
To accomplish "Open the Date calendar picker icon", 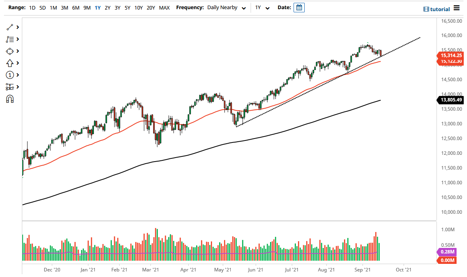I will coord(299,7).
